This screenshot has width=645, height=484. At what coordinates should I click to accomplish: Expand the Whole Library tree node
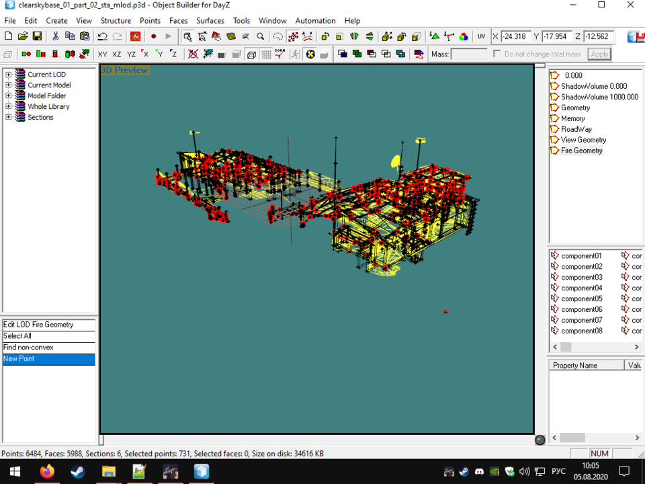point(8,107)
